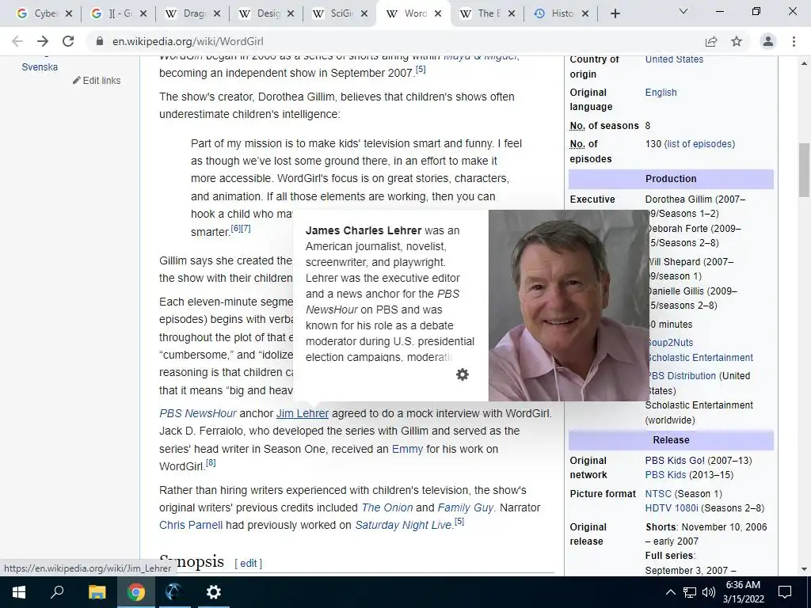This screenshot has height=608, width=811.
Task: Open the Emmy link
Action: pyautogui.click(x=408, y=450)
